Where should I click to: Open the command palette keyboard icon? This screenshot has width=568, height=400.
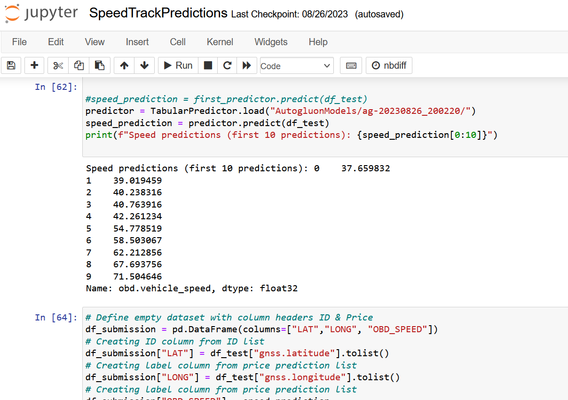[351, 65]
